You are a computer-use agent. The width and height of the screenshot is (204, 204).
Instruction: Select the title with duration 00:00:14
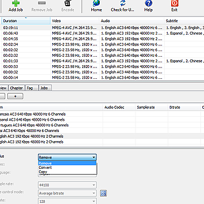[x=102, y=78]
